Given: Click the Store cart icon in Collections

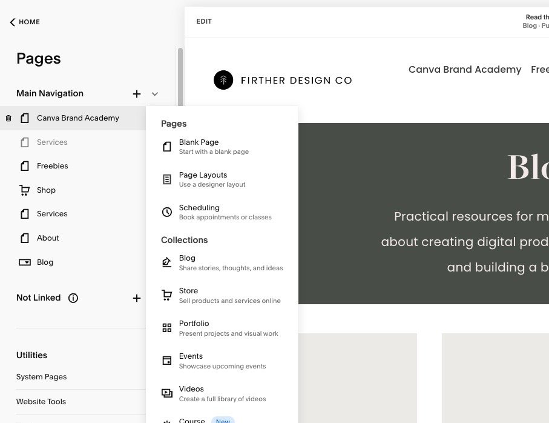Looking at the screenshot, I should coord(166,295).
